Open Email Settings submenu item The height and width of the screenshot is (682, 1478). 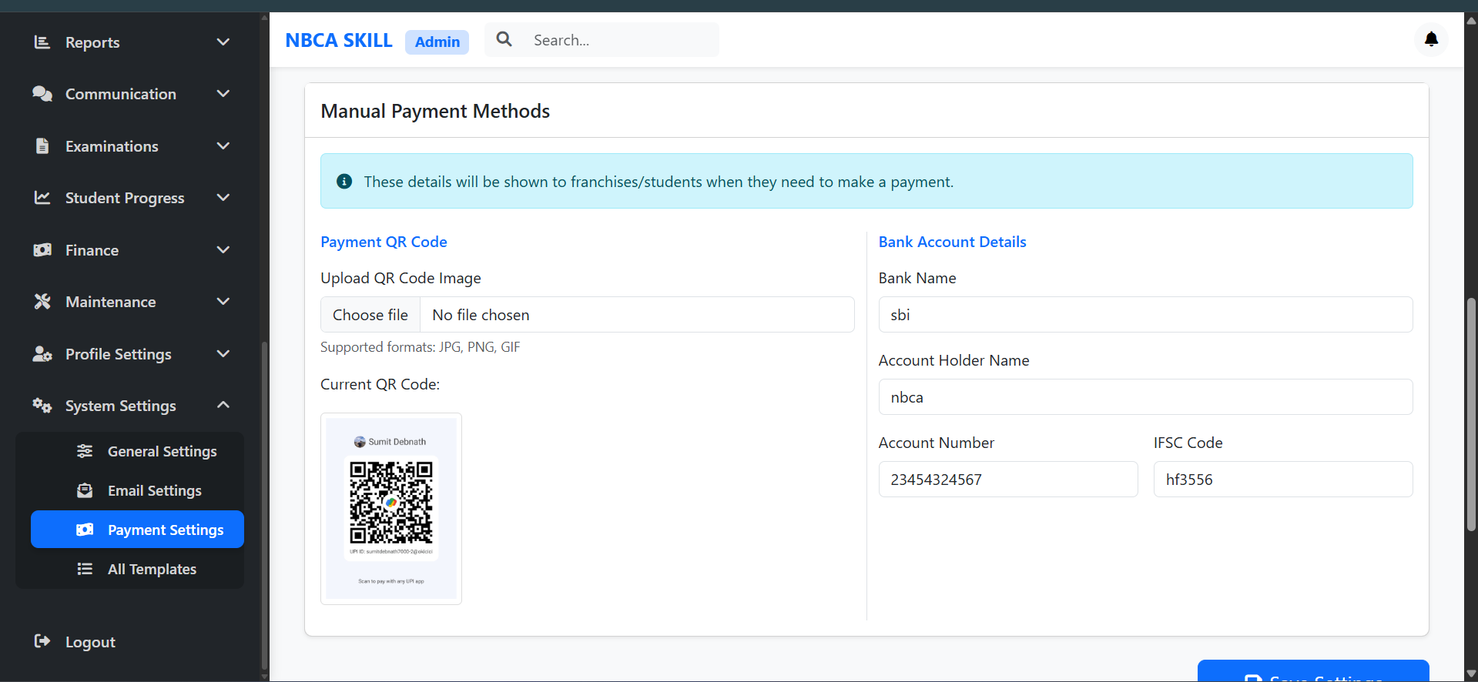pos(137,490)
